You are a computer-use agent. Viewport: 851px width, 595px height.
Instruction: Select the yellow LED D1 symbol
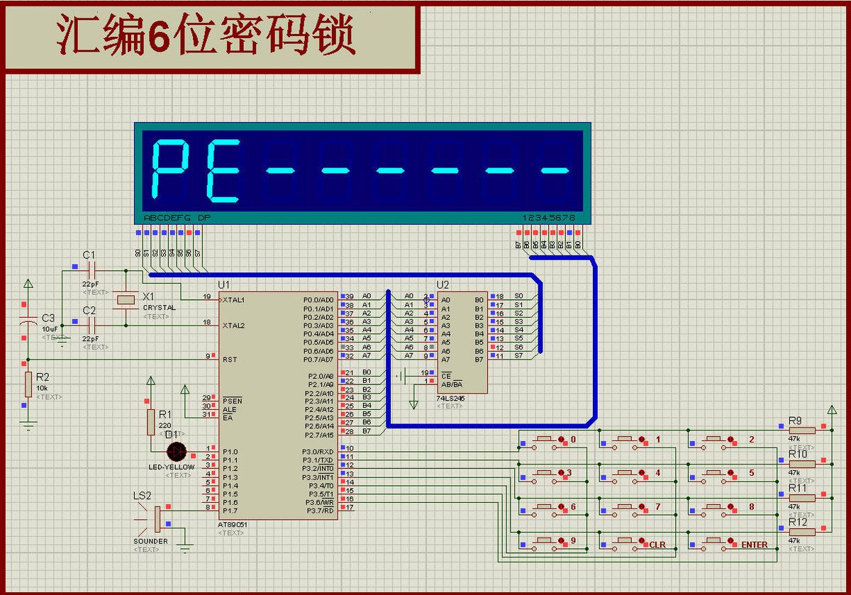tap(176, 451)
